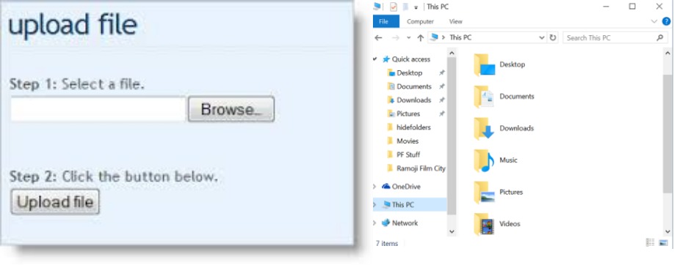Click the pin icon beside Pictures
This screenshot has width=674, height=265.
[x=441, y=113]
